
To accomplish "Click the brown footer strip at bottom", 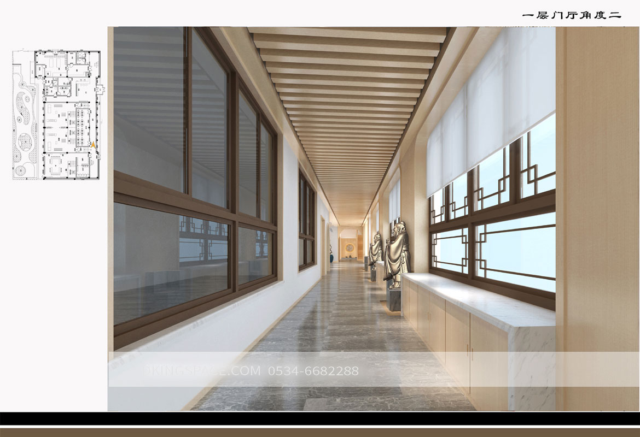I will coord(320,432).
